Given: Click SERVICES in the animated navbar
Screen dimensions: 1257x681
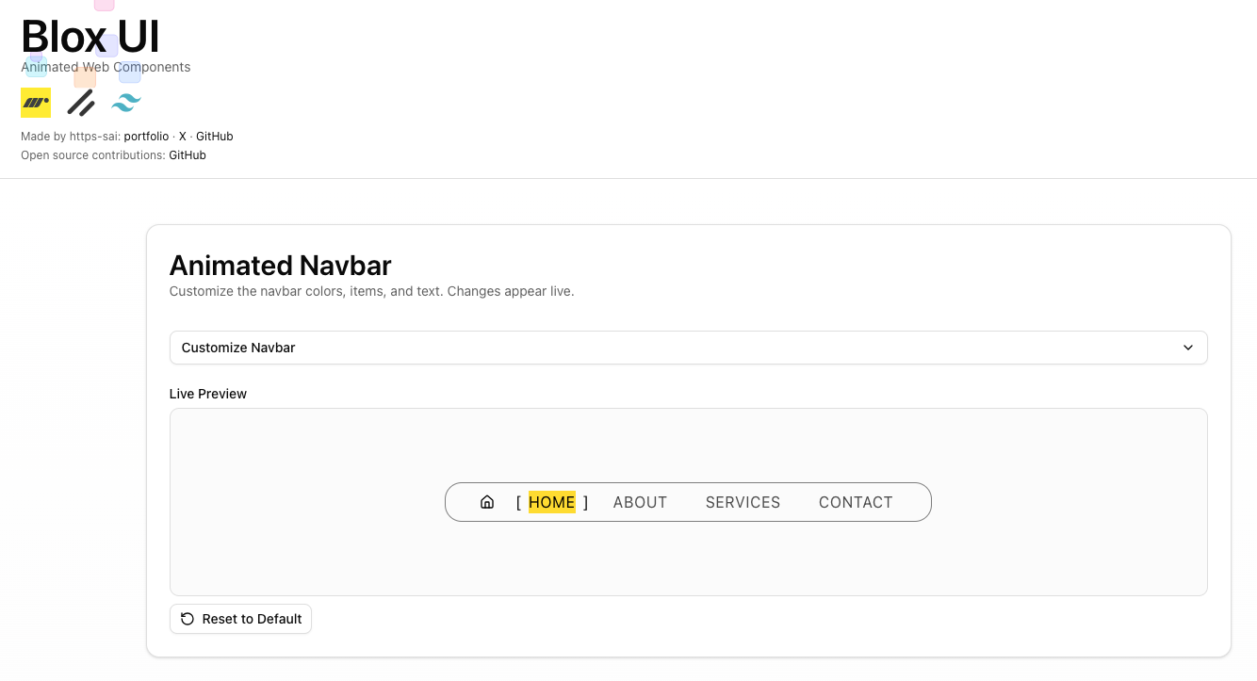Looking at the screenshot, I should tap(743, 502).
